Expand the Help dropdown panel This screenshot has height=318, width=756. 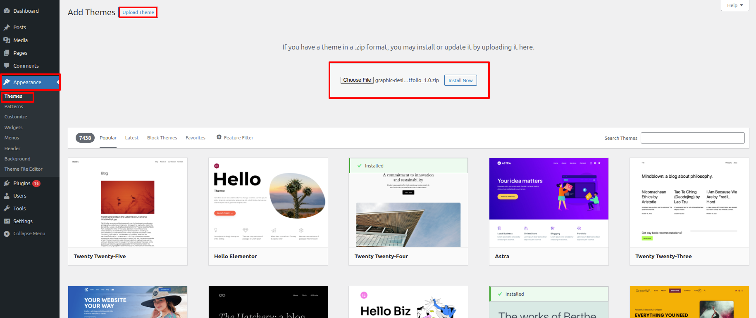[x=735, y=5]
